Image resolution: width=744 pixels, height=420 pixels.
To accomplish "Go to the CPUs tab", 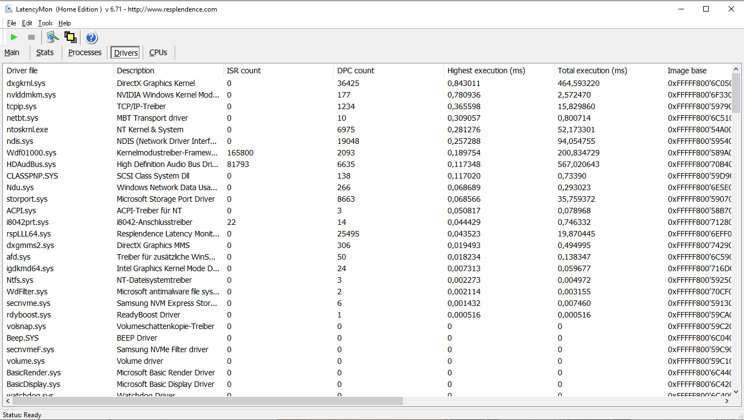I will tap(158, 52).
